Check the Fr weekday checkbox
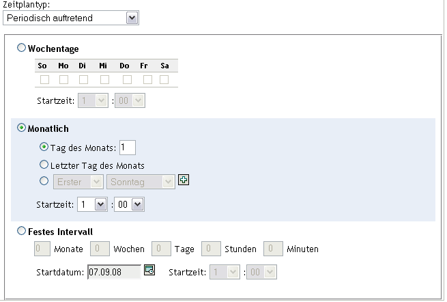The width and height of the screenshot is (447, 302). click(147, 80)
